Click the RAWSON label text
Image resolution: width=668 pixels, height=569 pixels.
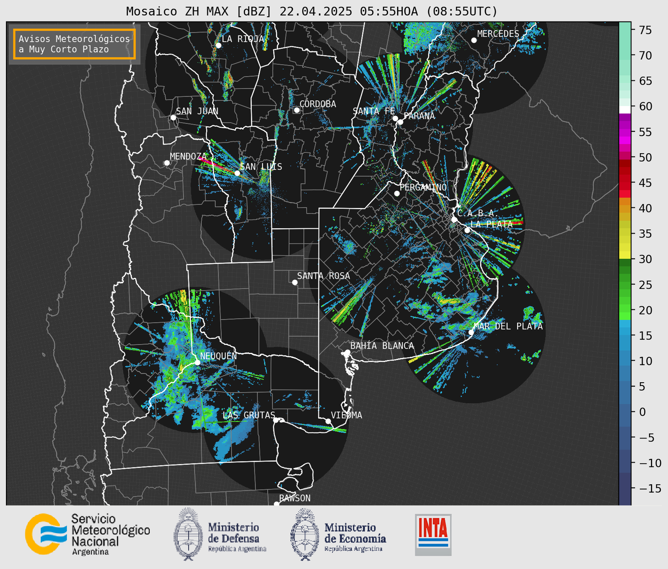(x=295, y=498)
